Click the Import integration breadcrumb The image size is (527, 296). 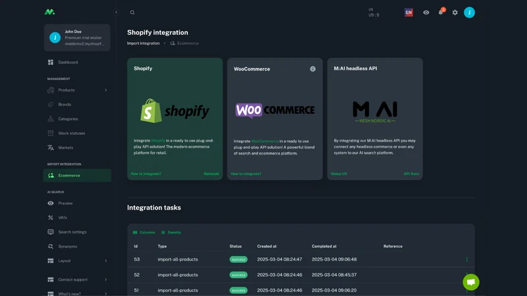[143, 43]
